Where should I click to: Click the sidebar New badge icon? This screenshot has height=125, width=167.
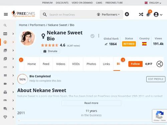click(x=5, y=34)
